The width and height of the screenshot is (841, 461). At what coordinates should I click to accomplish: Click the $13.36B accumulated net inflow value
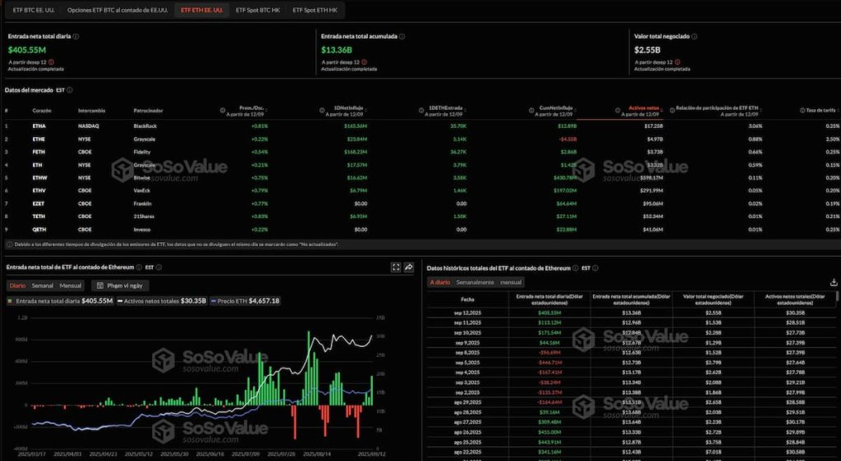click(336, 50)
